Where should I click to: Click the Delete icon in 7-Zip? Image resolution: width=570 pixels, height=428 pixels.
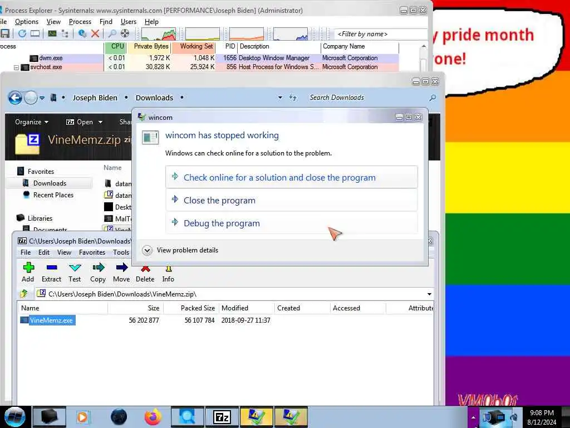coord(145,269)
